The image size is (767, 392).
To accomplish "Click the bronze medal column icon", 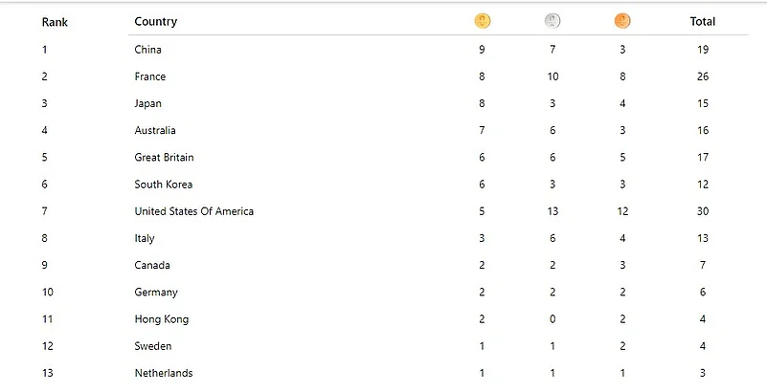I will [x=622, y=21].
